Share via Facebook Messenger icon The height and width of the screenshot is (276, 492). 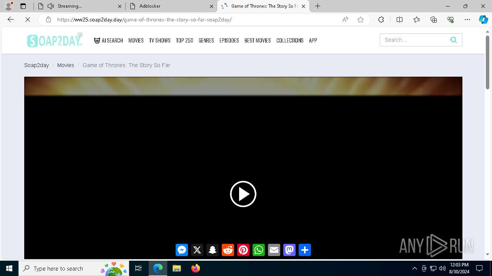pyautogui.click(x=182, y=250)
